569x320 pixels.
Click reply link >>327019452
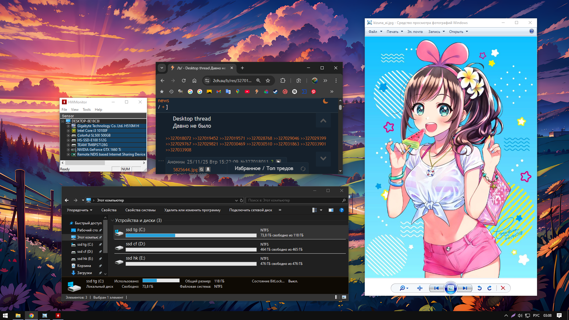point(205,138)
